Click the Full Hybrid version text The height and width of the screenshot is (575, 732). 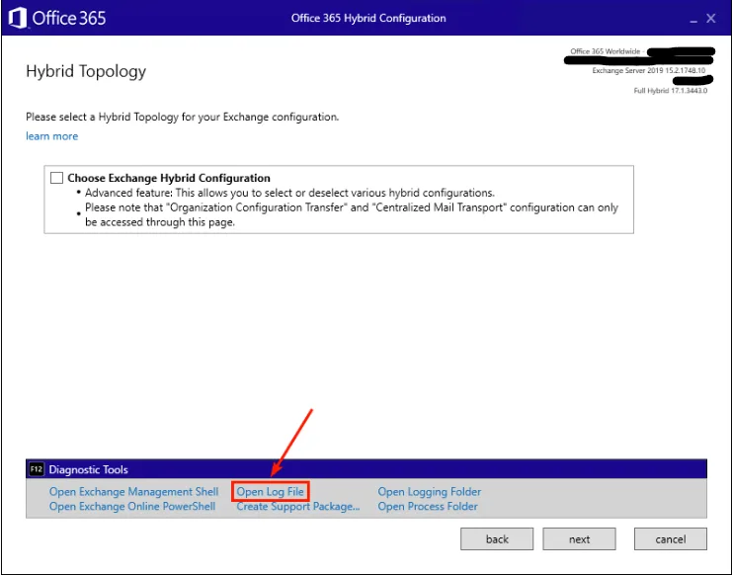tap(670, 91)
